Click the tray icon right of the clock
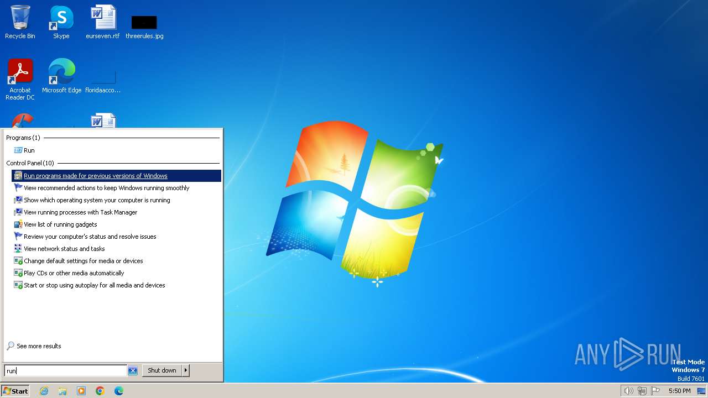This screenshot has height=398, width=708. pyautogui.click(x=701, y=391)
